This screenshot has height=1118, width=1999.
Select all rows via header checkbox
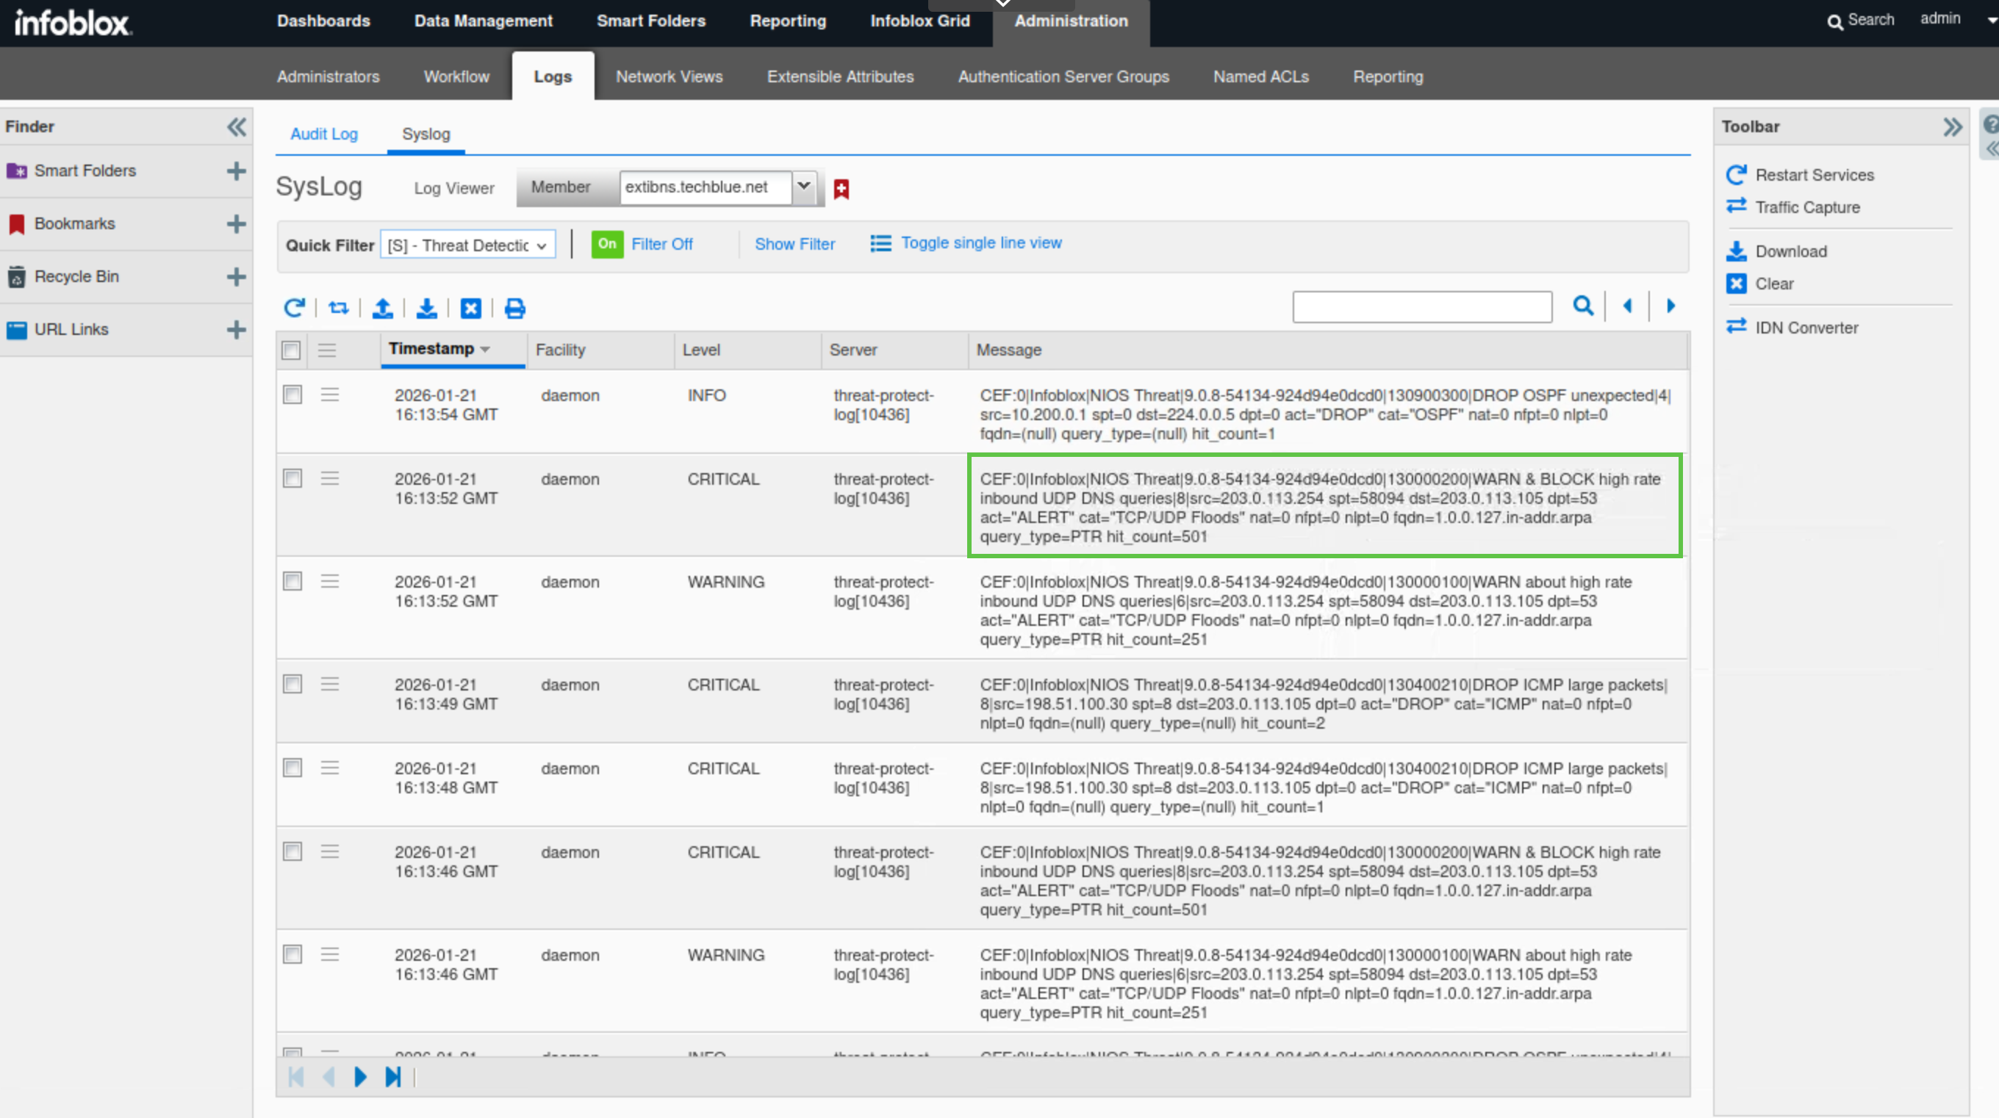pos(292,350)
